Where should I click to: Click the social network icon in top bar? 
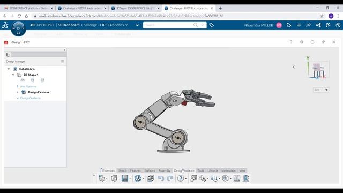click(318, 25)
